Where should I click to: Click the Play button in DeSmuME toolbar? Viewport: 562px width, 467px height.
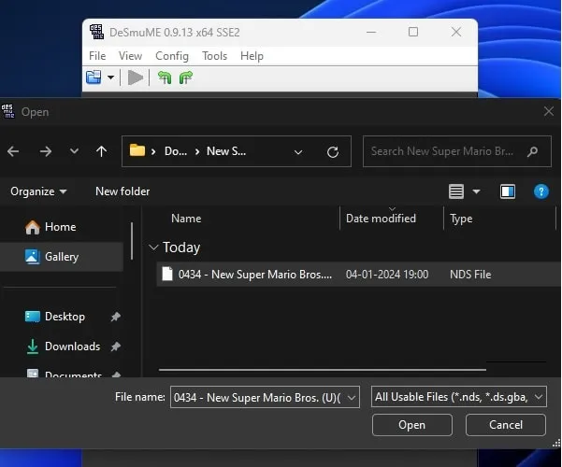136,78
